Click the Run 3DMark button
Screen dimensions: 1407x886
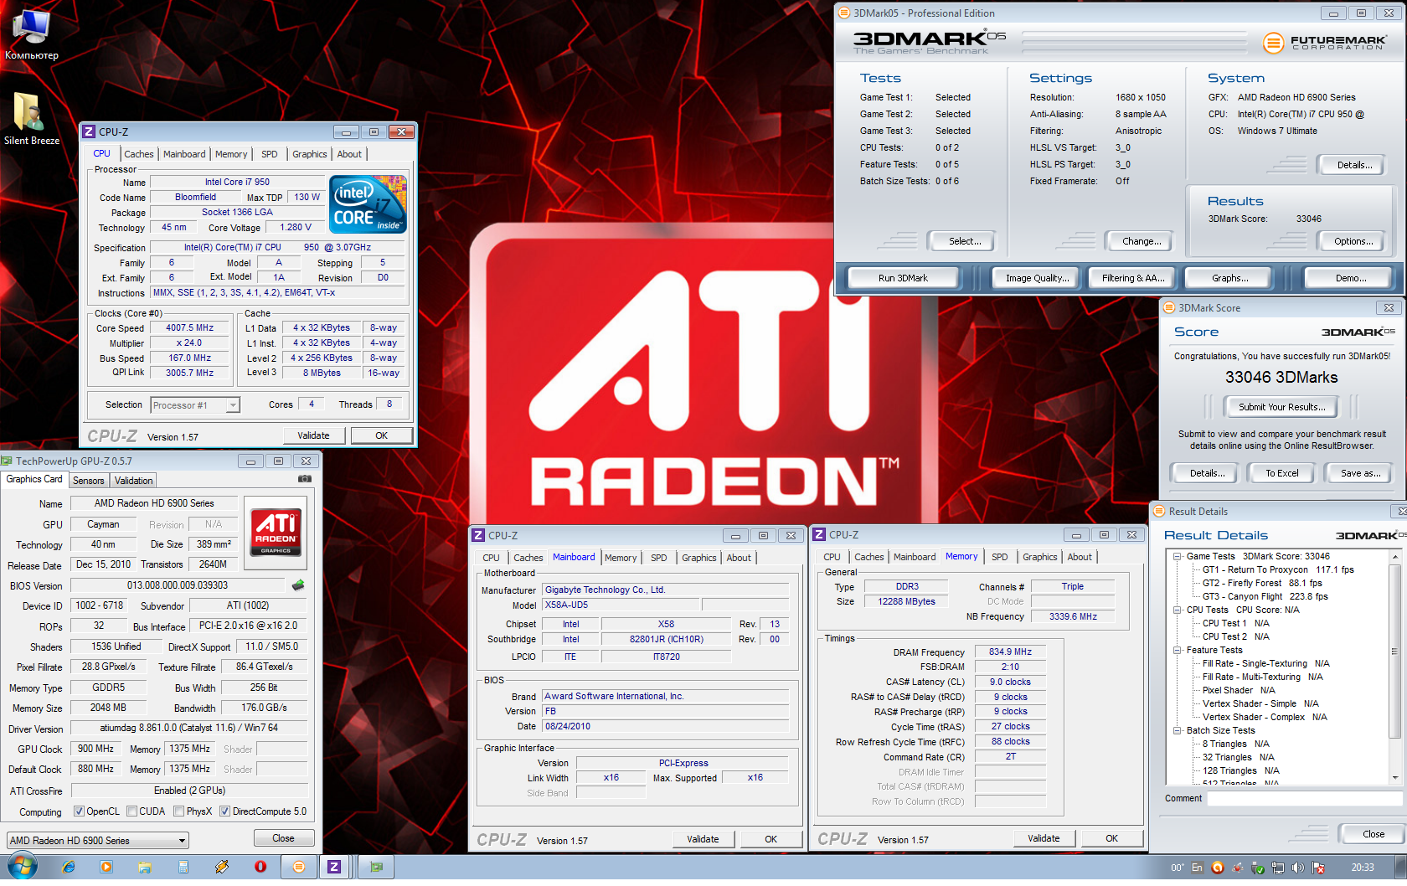(903, 278)
